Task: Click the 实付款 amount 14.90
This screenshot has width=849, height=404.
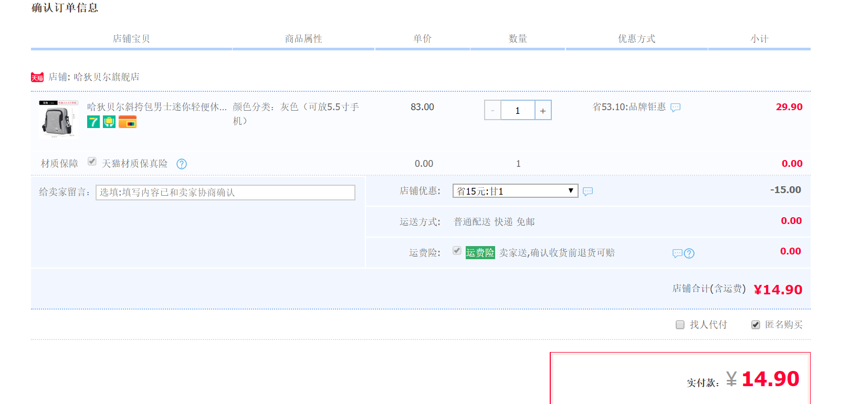Action: click(x=770, y=379)
